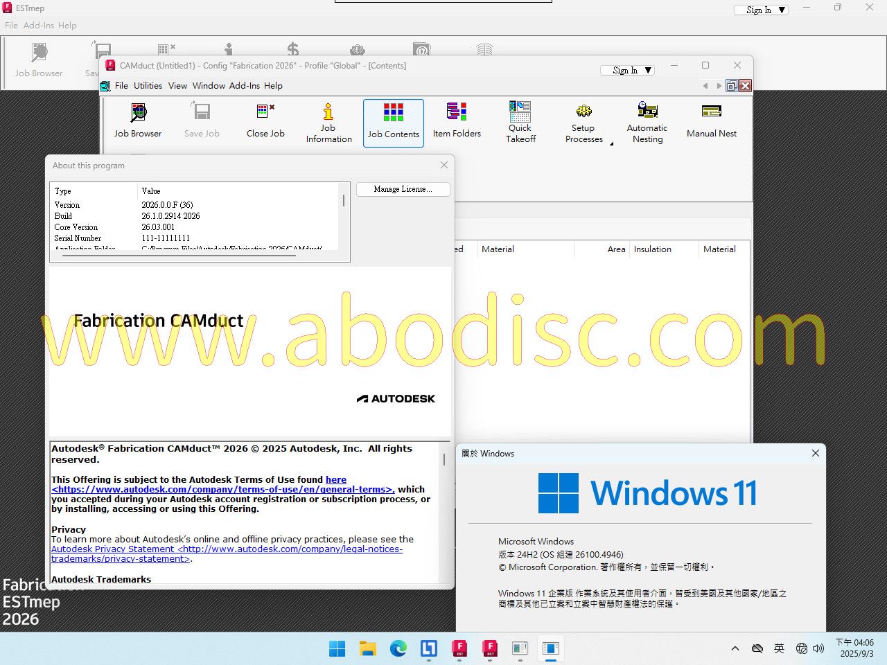Open CAMduct Utilities menu

148,86
